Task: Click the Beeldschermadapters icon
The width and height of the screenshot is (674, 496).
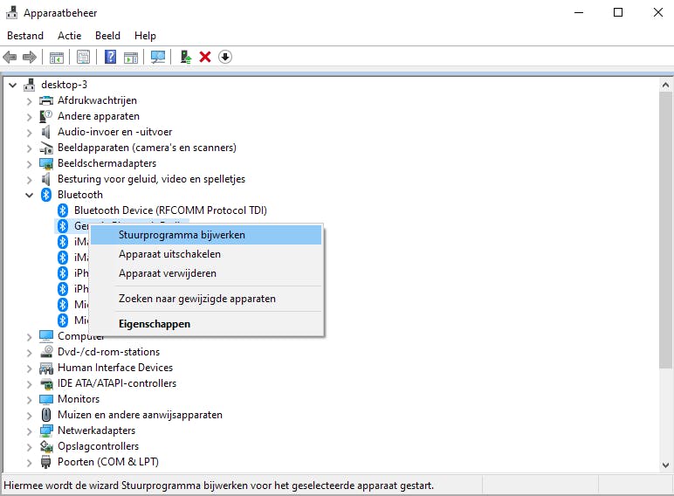Action: 46,163
